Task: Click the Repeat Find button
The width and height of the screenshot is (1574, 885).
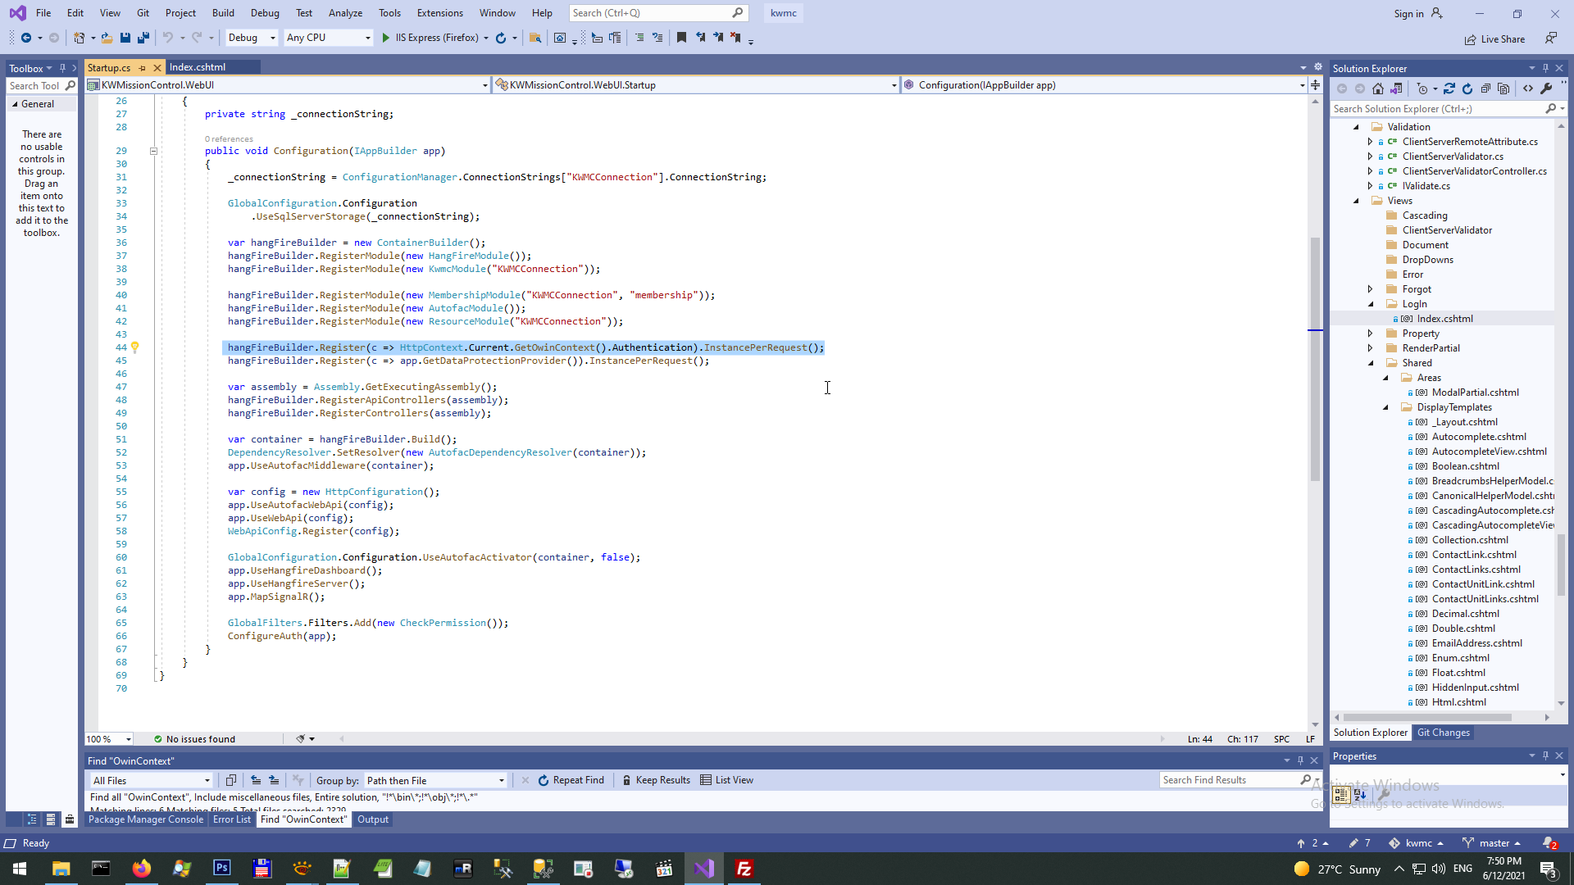Action: [571, 780]
